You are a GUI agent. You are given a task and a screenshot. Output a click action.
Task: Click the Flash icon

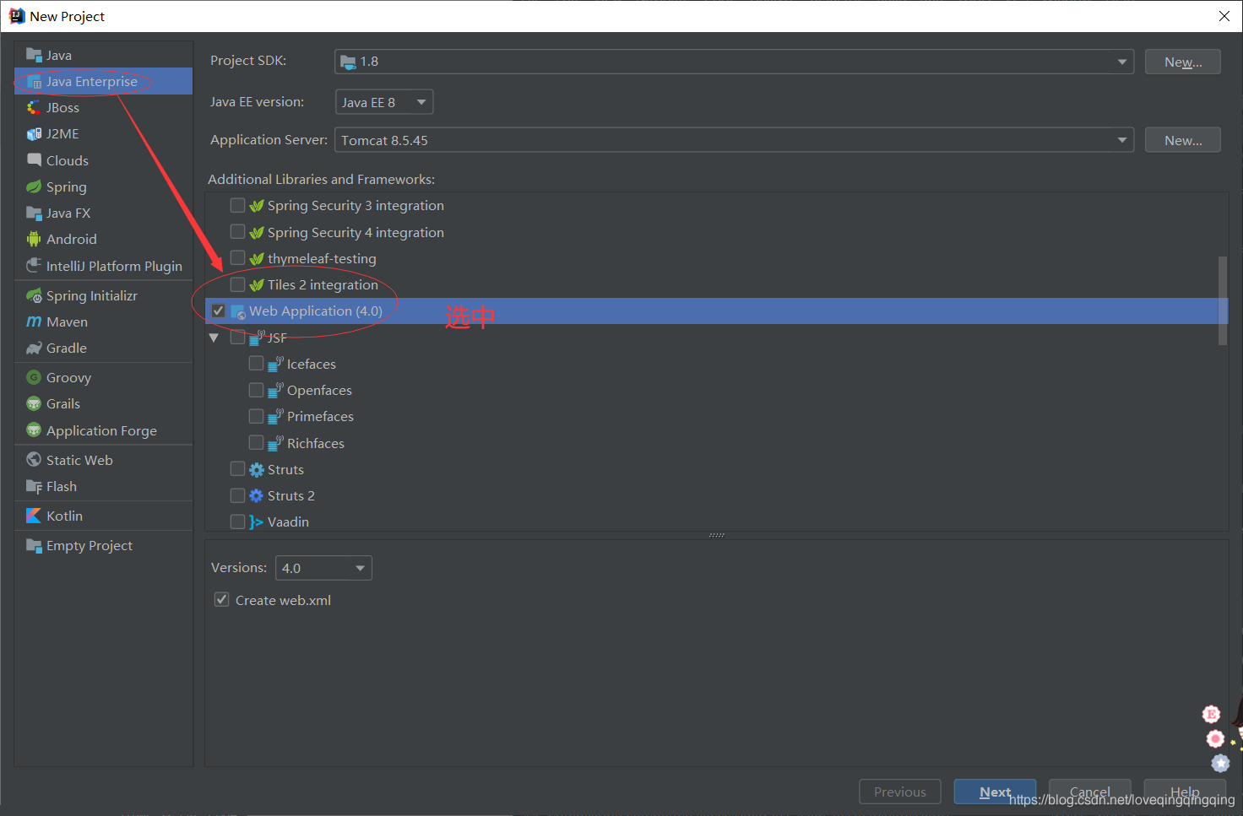(34, 486)
